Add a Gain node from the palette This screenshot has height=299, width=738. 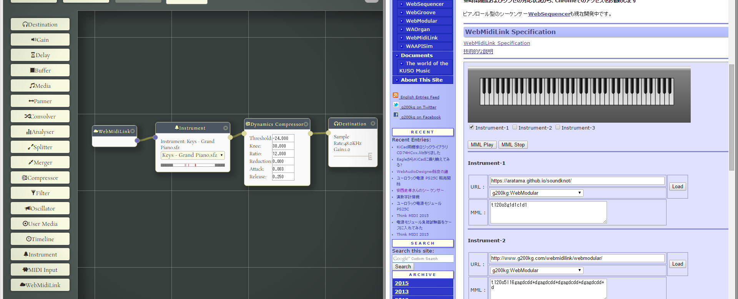pyautogui.click(x=40, y=39)
